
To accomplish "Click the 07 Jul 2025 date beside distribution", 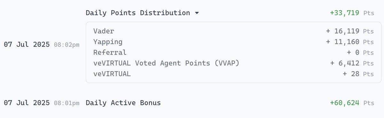I will 27,45.
